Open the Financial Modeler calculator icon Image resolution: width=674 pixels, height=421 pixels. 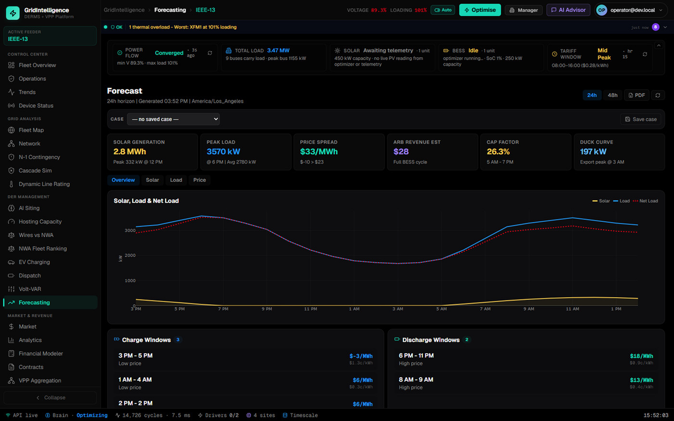[x=11, y=353]
